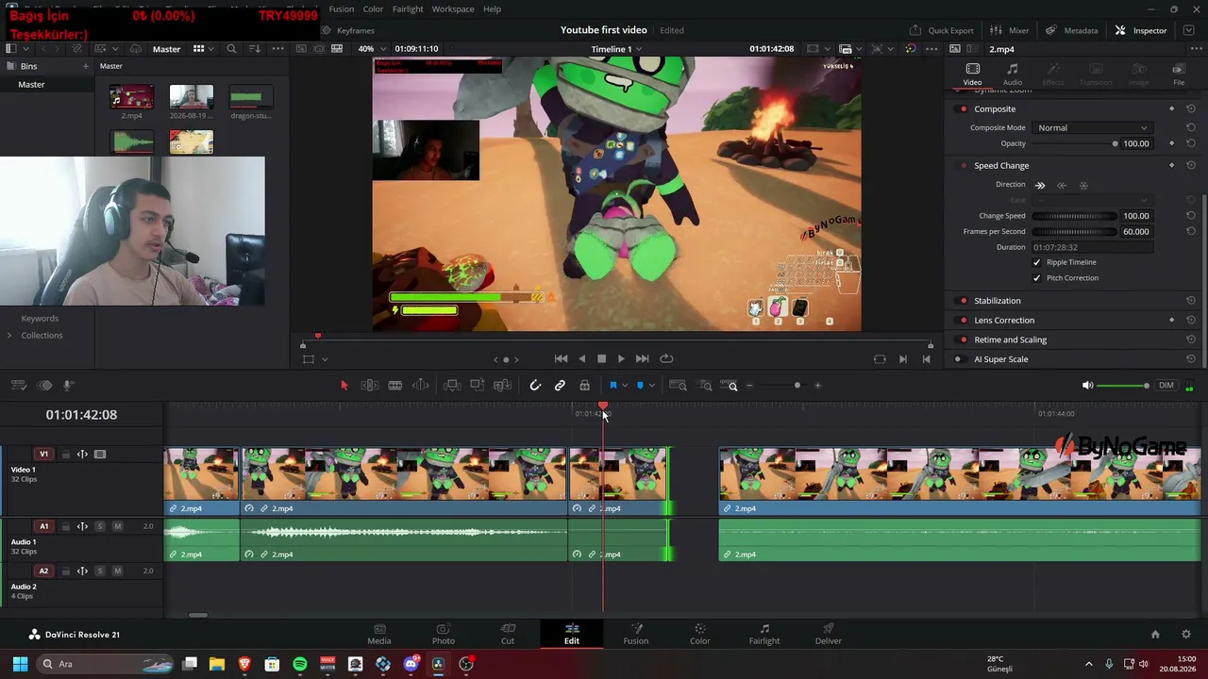1208x679 pixels.
Task: Play the timeline in reverse
Action: [581, 358]
